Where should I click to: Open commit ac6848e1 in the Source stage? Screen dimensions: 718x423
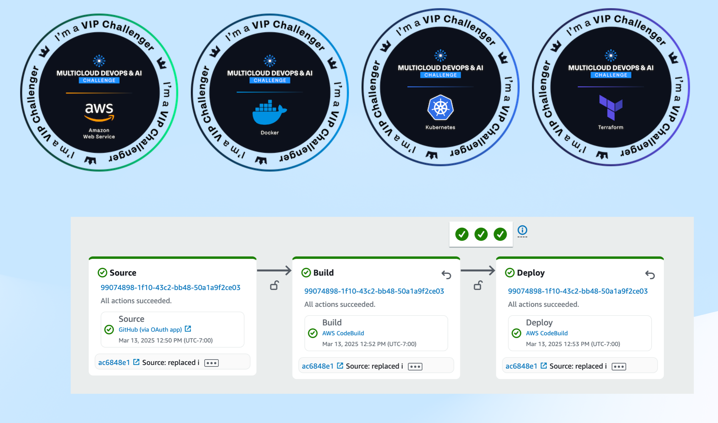114,362
